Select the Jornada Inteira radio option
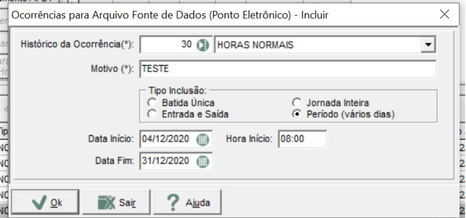 pos(296,103)
